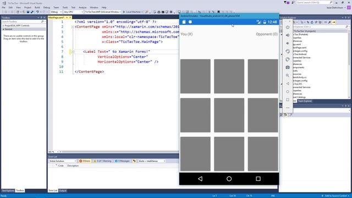This screenshot has width=352, height=198.
Task: Tap the bottom-right tic-tac-toe cell
Action: pos(263,154)
